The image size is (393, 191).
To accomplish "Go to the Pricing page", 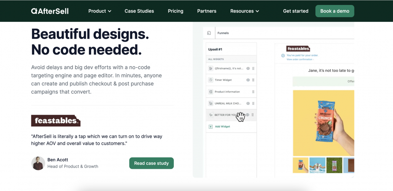I will pos(175,11).
